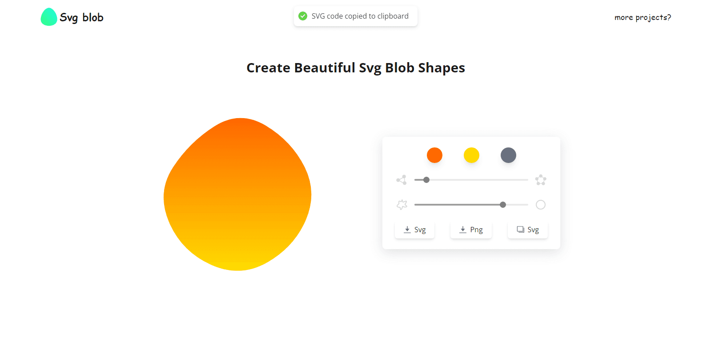
Task: Click the top complexity slider handle
Action: (x=426, y=180)
